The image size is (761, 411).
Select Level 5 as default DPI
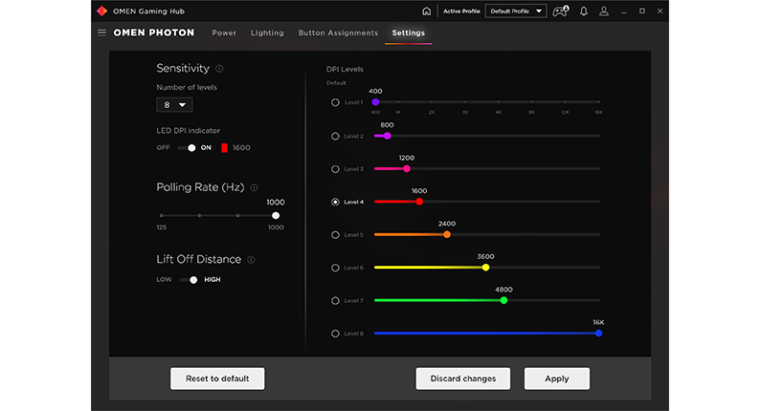click(x=335, y=235)
